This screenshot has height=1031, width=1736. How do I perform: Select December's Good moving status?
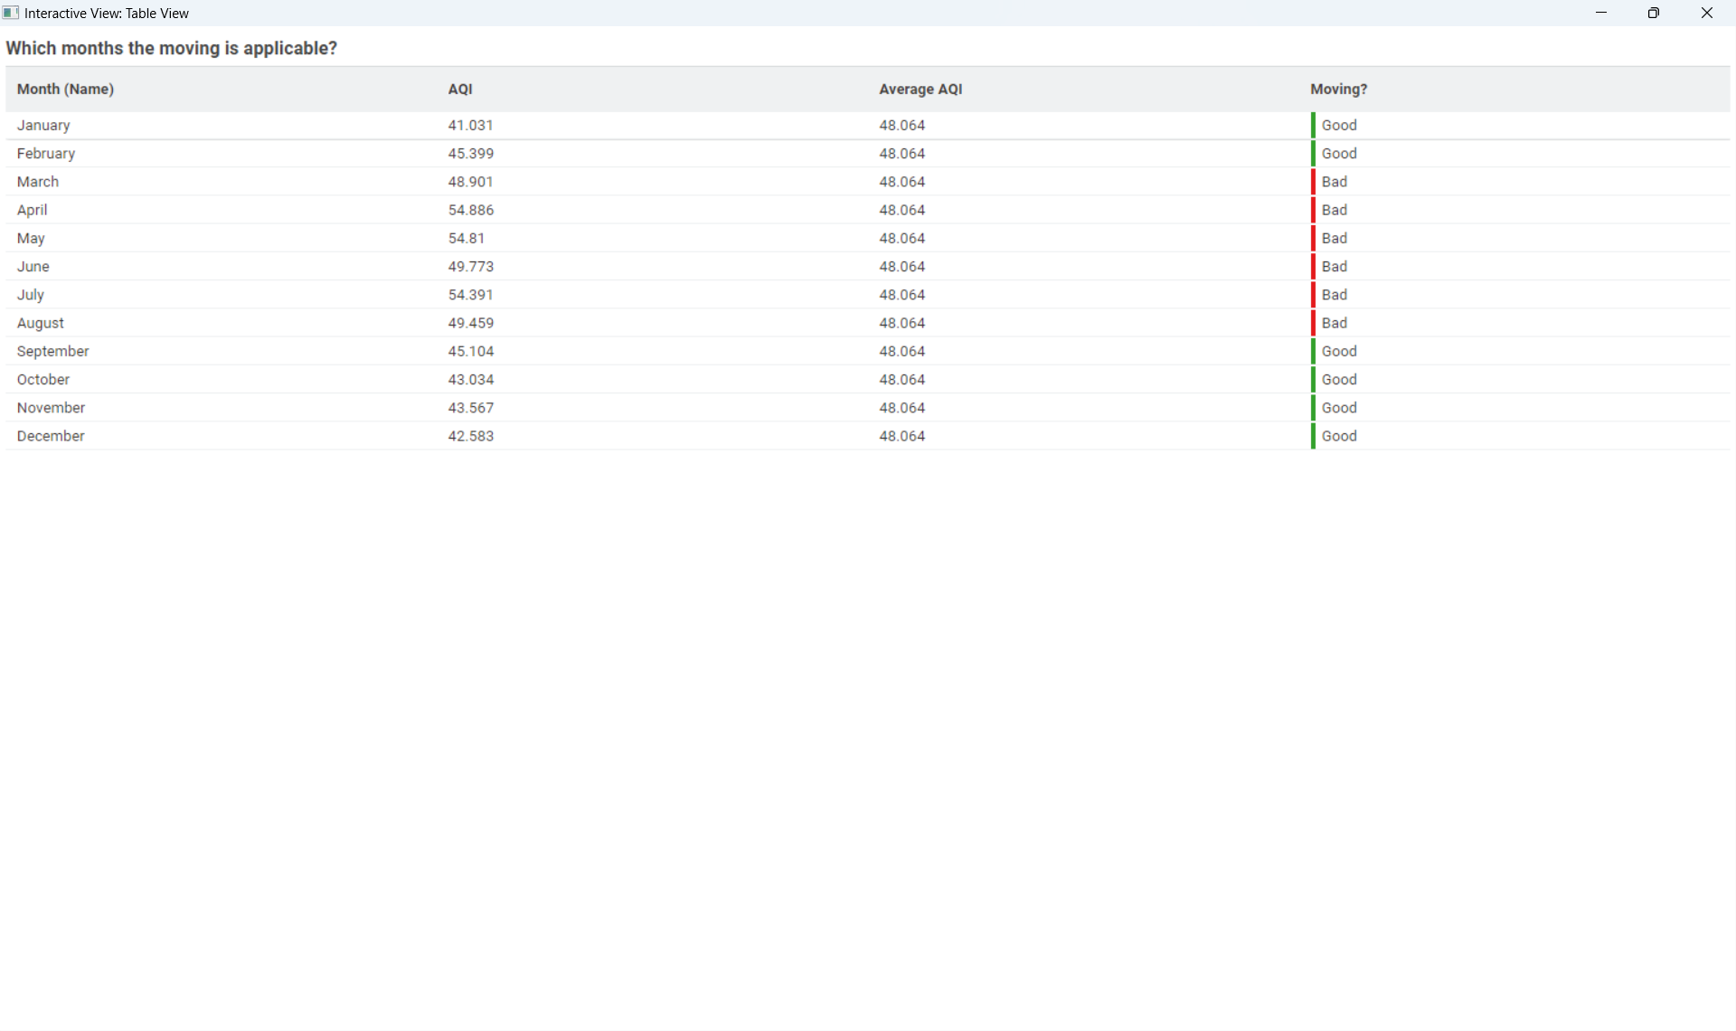point(1338,436)
